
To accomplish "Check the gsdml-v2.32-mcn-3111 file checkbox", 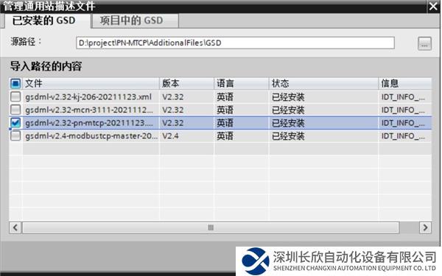I will coord(15,110).
